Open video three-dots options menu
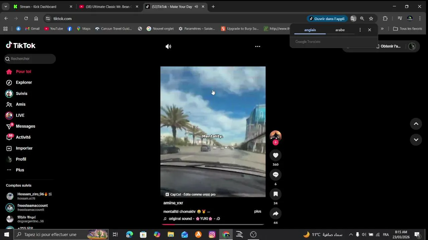The width and height of the screenshot is (428, 240). [257, 47]
